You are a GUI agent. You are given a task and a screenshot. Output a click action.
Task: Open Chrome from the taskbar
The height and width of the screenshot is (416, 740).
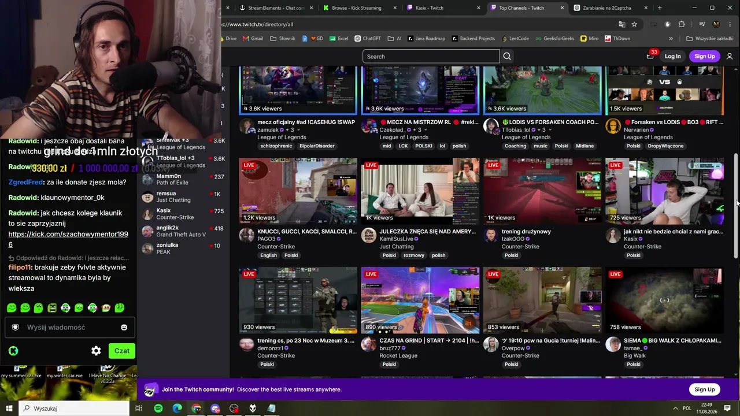pyautogui.click(x=197, y=408)
